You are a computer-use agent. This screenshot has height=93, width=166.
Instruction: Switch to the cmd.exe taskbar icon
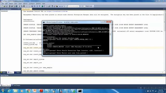(80, 91)
